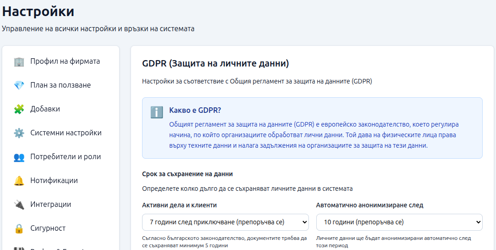The width and height of the screenshot is (496, 250).
Task: Click the Настройки page title
Action: pyautogui.click(x=38, y=11)
